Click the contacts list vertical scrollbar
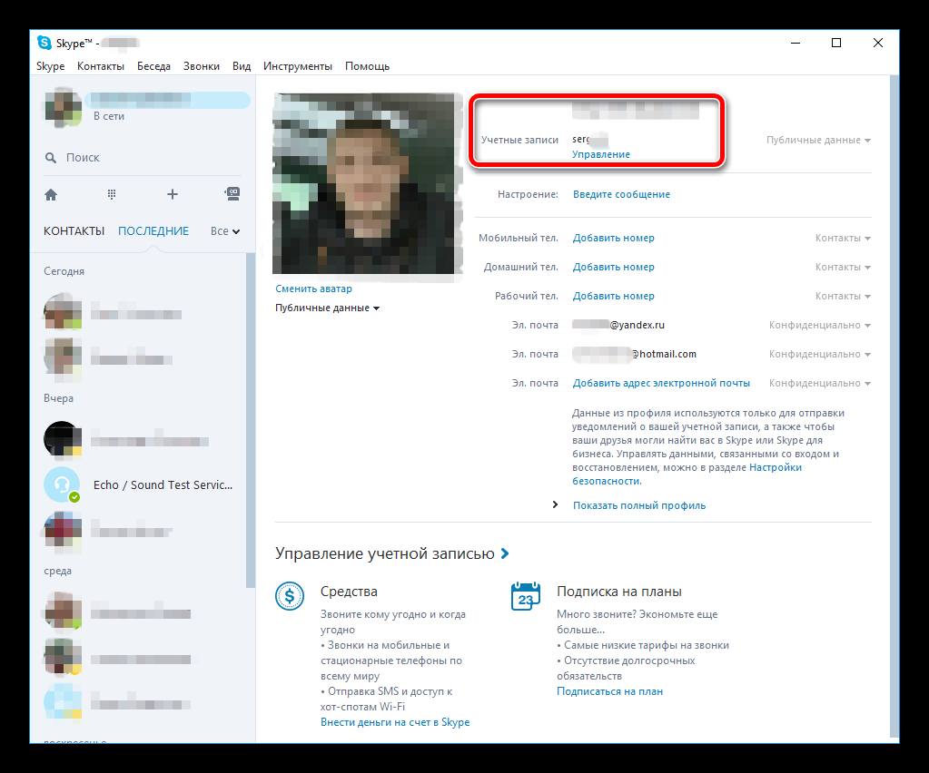 pyautogui.click(x=251, y=417)
